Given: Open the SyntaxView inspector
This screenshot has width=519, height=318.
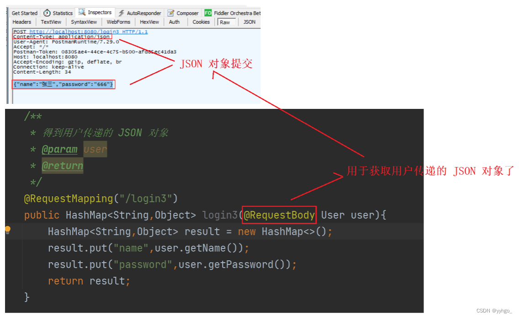Looking at the screenshot, I should point(84,22).
